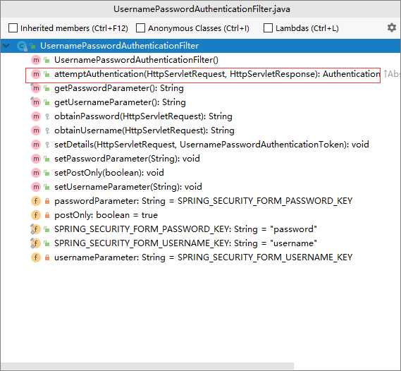401x371 pixels.
Task: Click the horizontal scrollbar at the bottom
Action: click(x=147, y=366)
